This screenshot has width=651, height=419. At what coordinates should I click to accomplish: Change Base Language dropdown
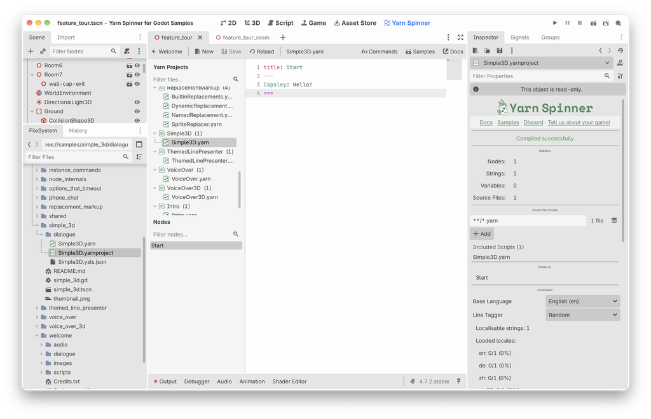[x=582, y=301]
